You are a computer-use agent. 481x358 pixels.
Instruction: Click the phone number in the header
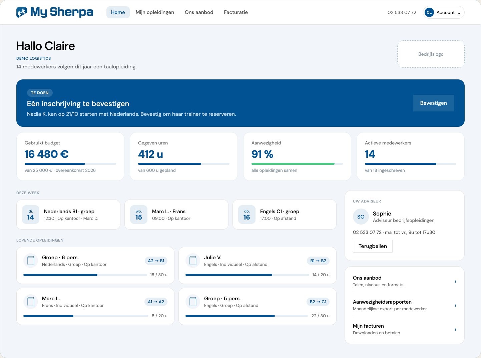(402, 12)
